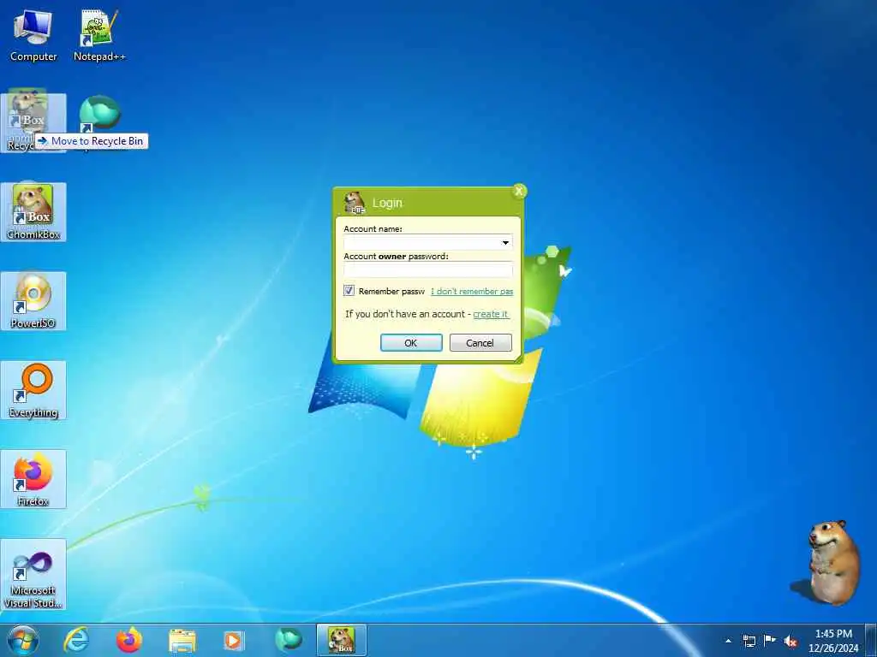The width and height of the screenshot is (877, 657).
Task: Open the clock showing 1:45 PM
Action: [x=833, y=641]
